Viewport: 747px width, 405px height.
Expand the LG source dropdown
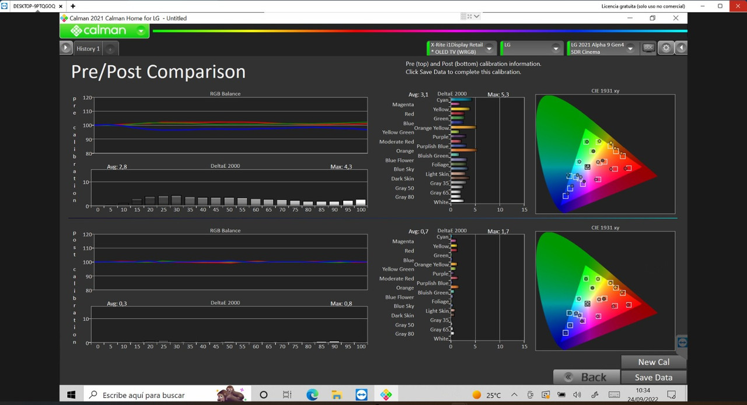coord(556,48)
